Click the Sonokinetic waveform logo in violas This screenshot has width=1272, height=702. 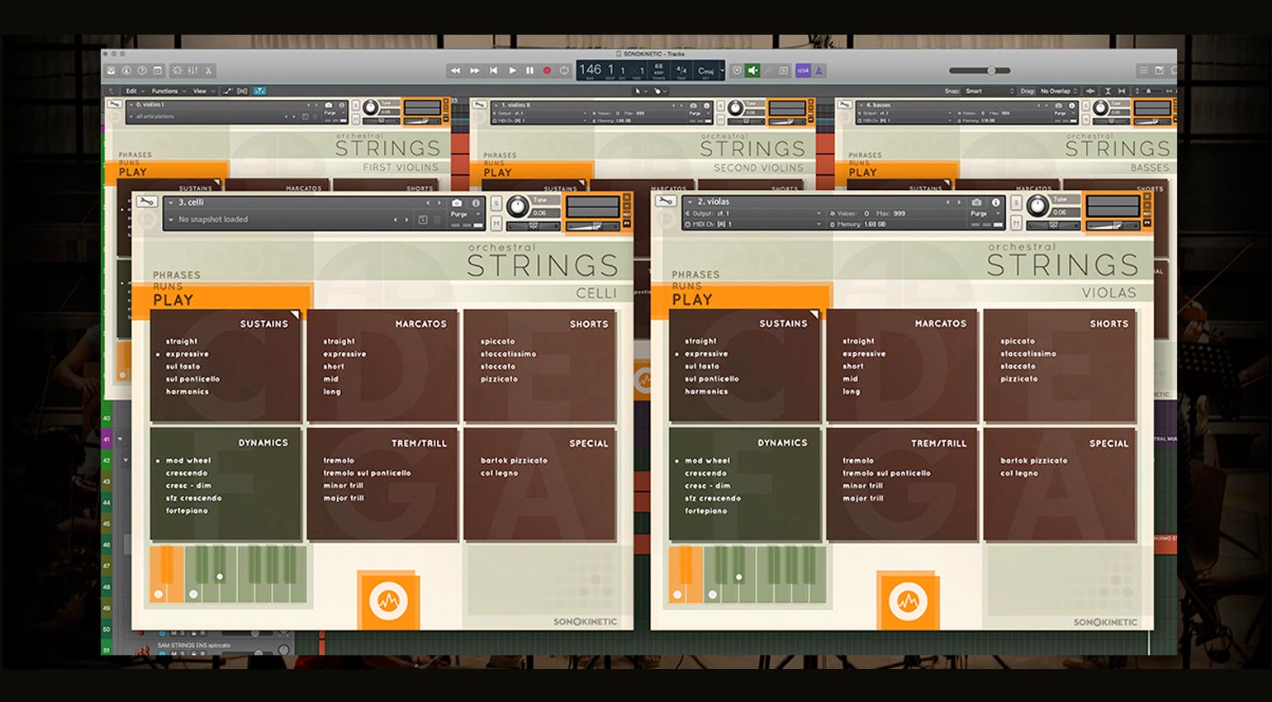pos(908,600)
